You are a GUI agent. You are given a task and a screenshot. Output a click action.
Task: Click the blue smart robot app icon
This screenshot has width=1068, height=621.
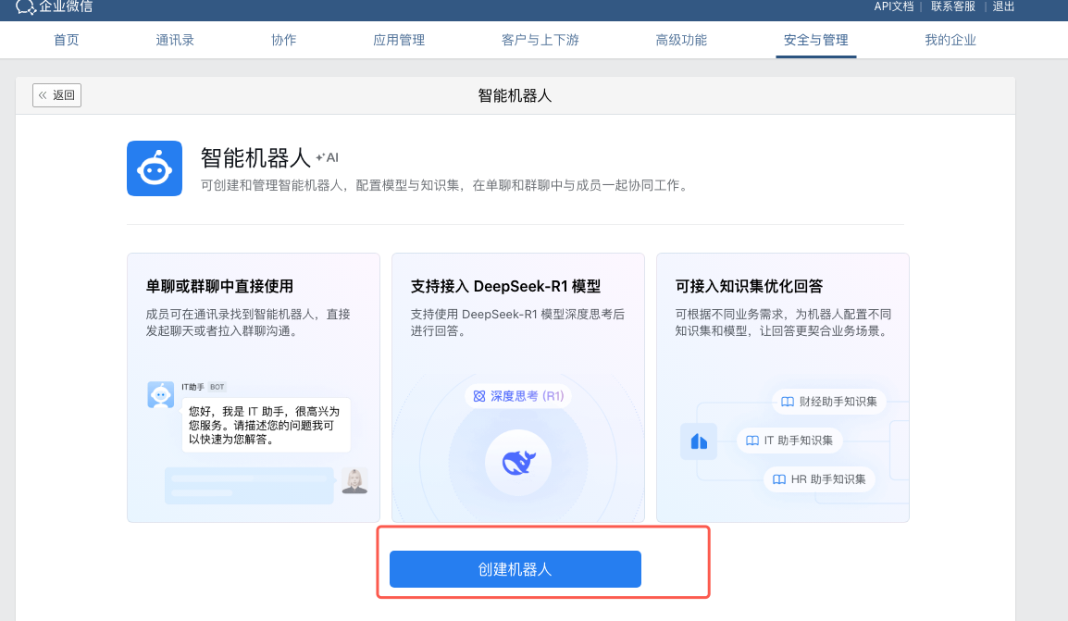(x=155, y=168)
